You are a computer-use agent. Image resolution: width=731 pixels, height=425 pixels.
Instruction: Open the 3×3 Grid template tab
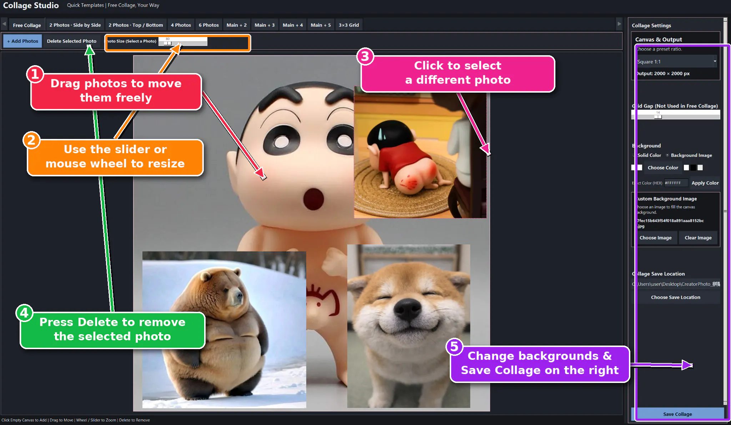[x=349, y=25]
